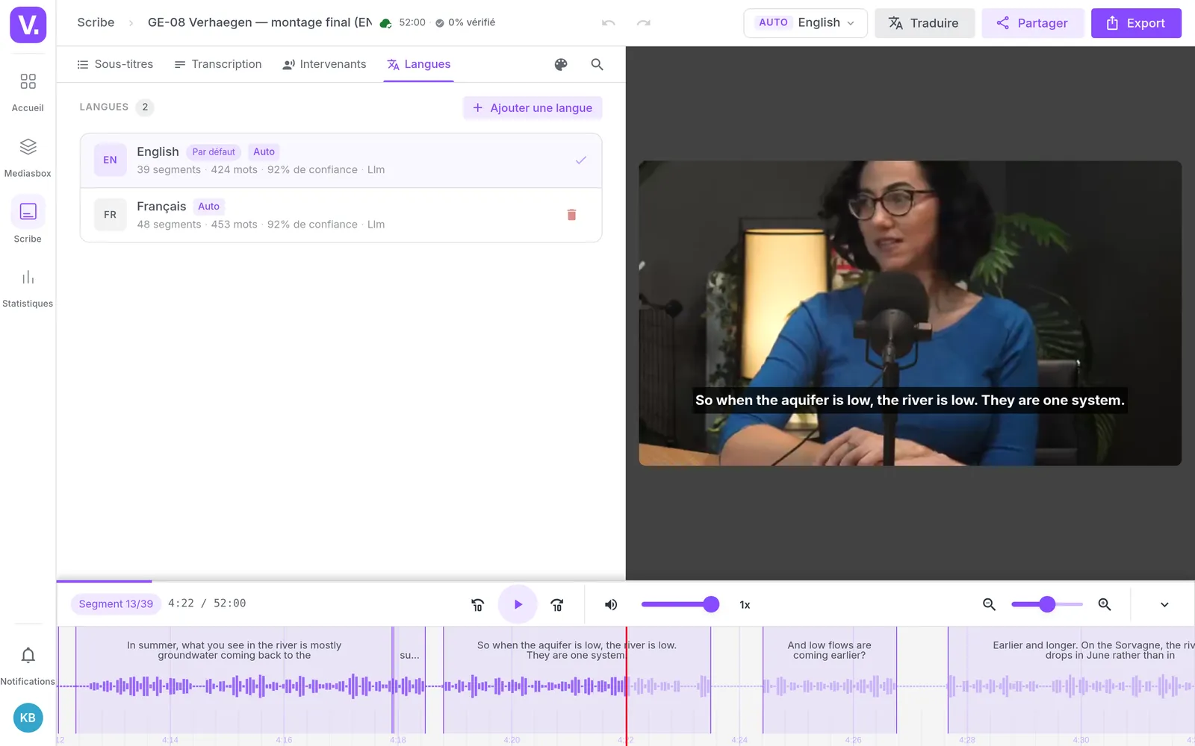Zoom in the timeline
The height and width of the screenshot is (746, 1195).
tap(1105, 604)
